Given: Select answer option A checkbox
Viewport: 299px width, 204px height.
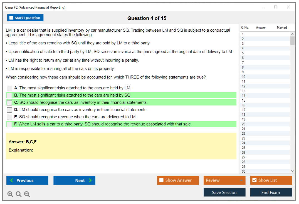Looking at the screenshot, I should point(9,88).
